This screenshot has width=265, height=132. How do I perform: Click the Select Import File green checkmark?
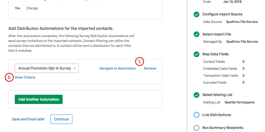[x=196, y=34]
